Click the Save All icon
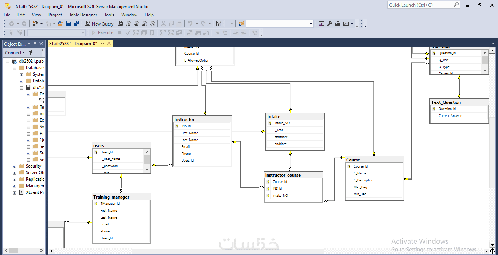The height and width of the screenshot is (255, 498). tap(77, 24)
